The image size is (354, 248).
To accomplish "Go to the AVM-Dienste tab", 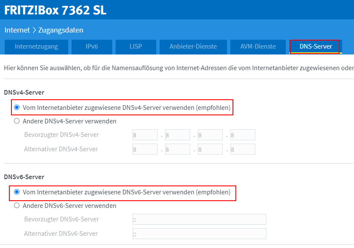I will [x=258, y=47].
